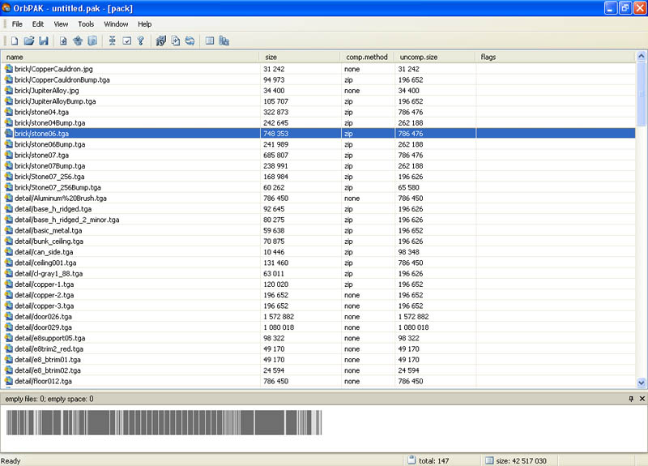
Task: Open the File menu
Action: point(17,24)
